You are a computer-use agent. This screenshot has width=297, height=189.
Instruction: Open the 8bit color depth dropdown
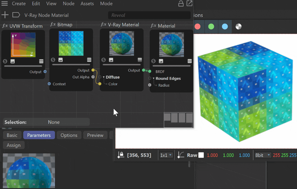[263, 155]
